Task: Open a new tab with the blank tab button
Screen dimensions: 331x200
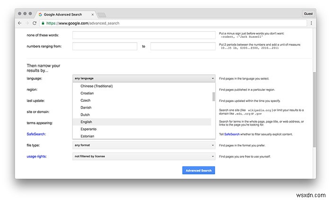Action: point(102,15)
